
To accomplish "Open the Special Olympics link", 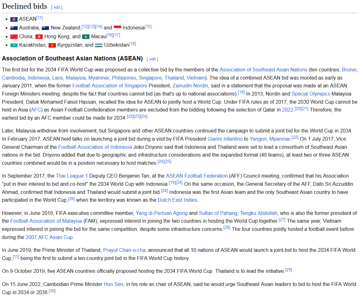I will (x=311, y=94).
